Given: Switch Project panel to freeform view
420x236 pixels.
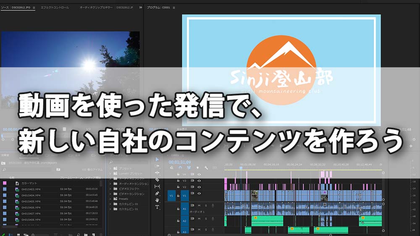Looking at the screenshot, I should (26, 235).
